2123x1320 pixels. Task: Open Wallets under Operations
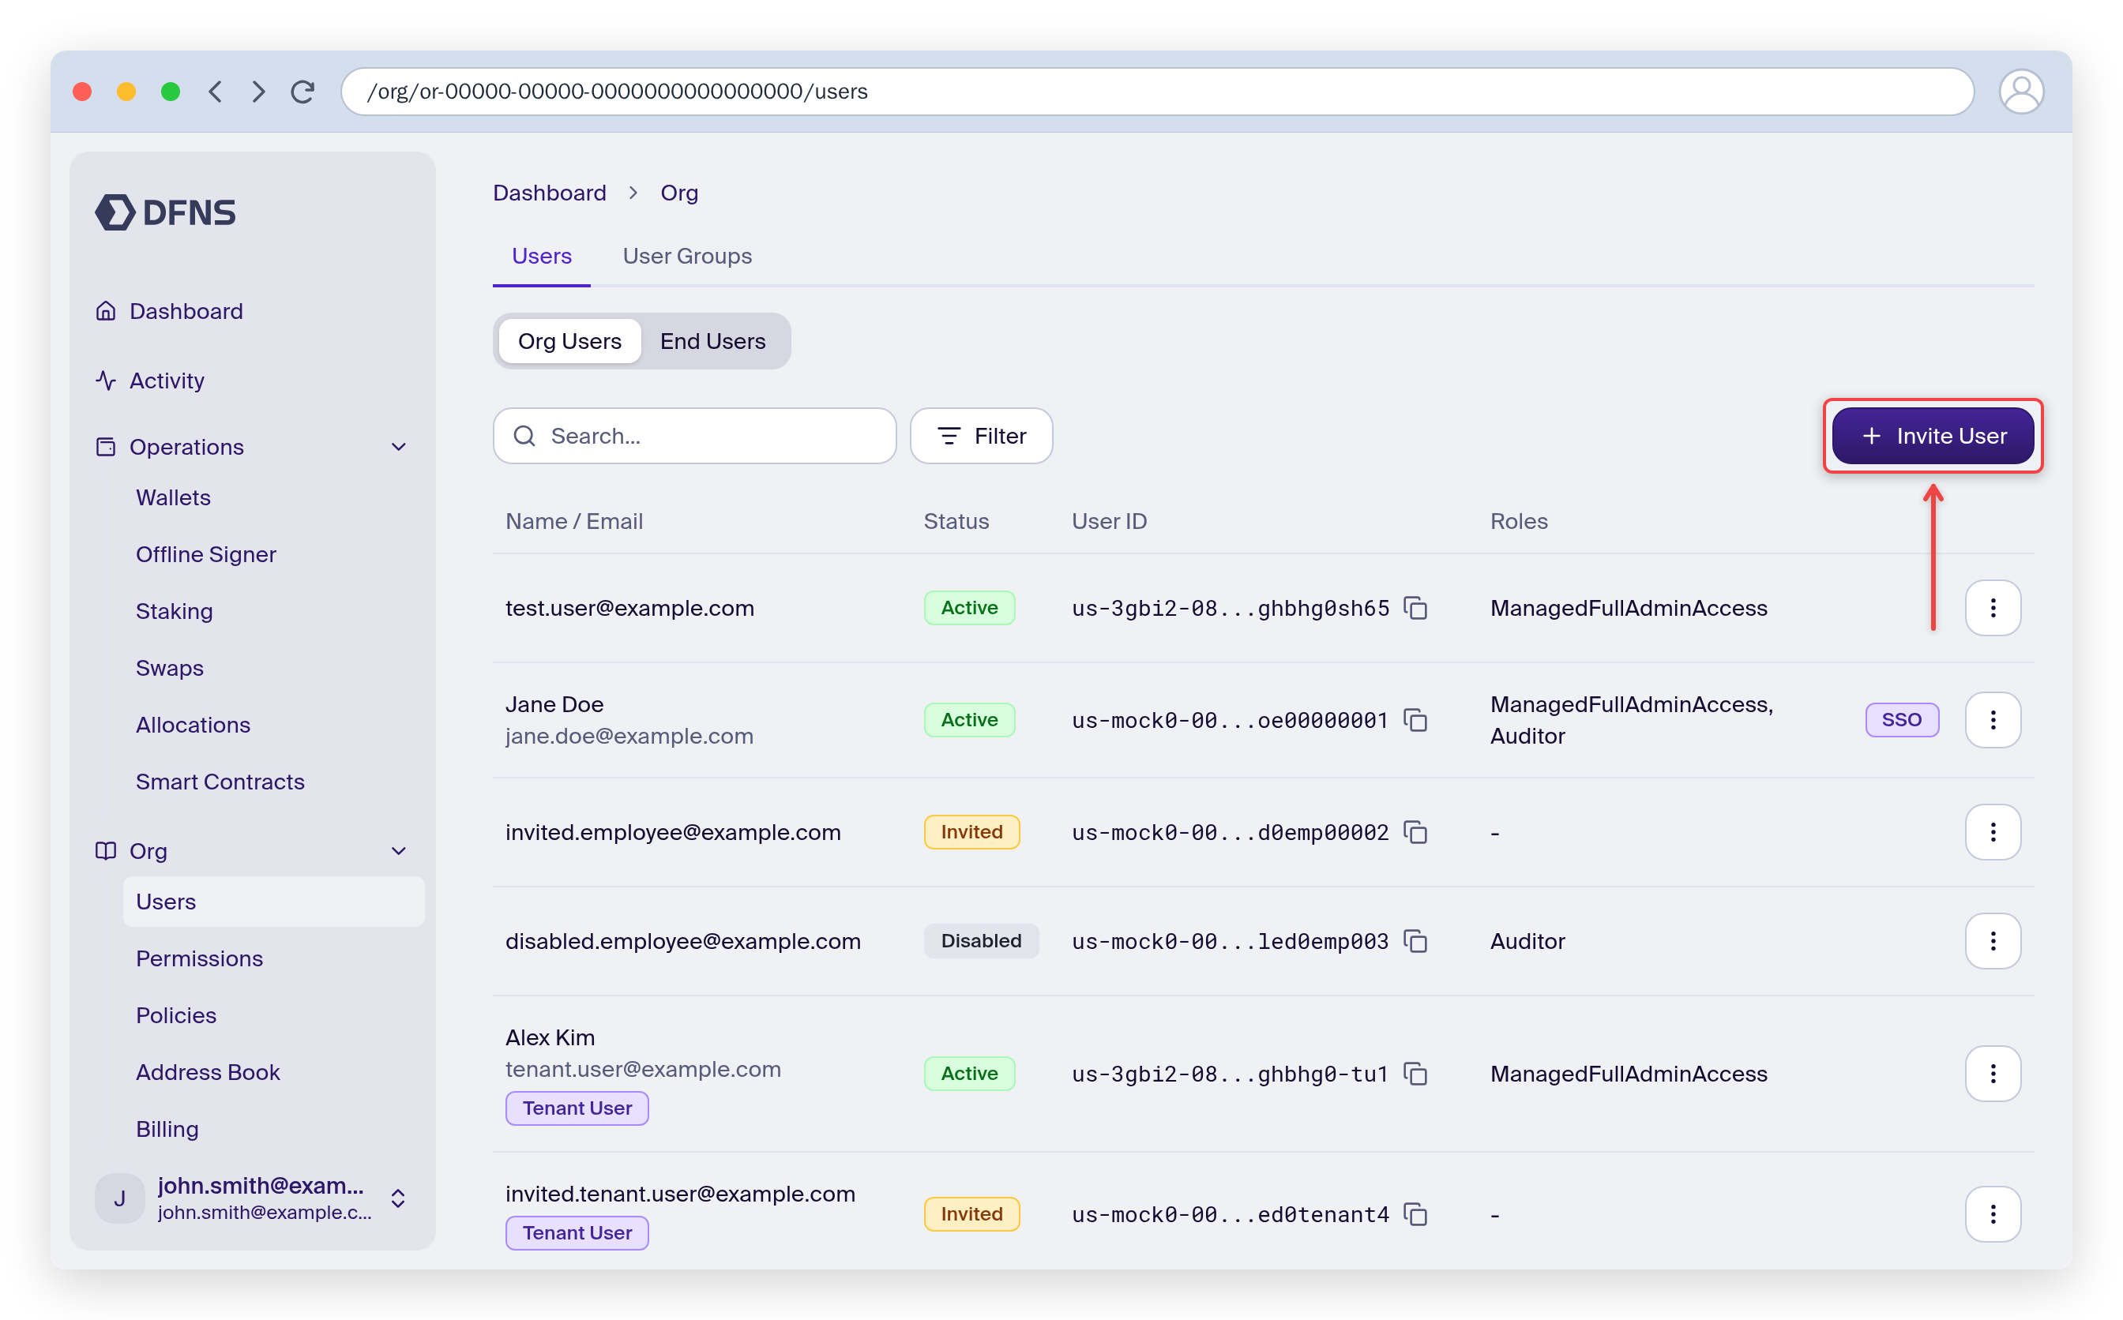tap(173, 497)
